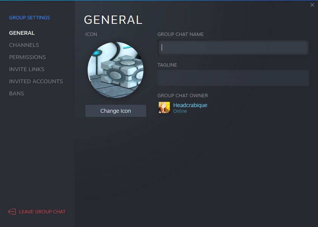Click the large General page heading

click(x=113, y=20)
